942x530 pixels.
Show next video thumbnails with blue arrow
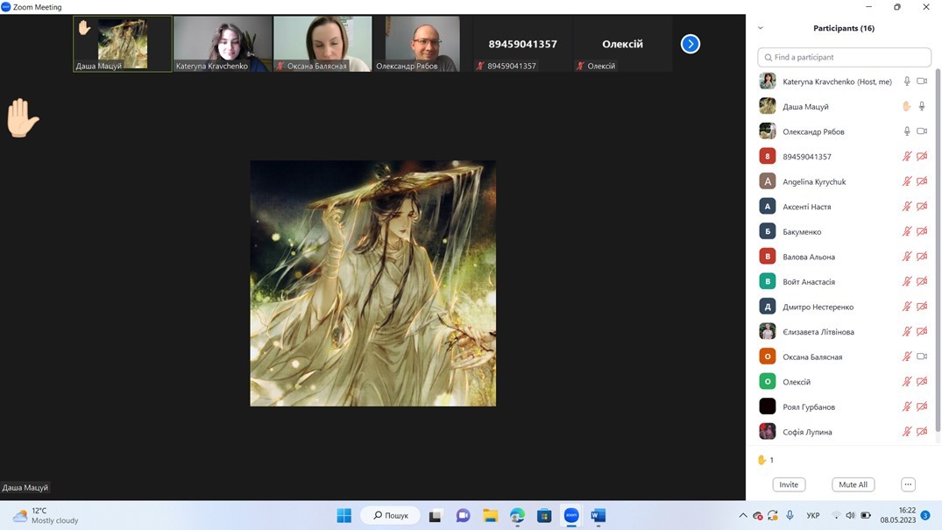pos(691,44)
